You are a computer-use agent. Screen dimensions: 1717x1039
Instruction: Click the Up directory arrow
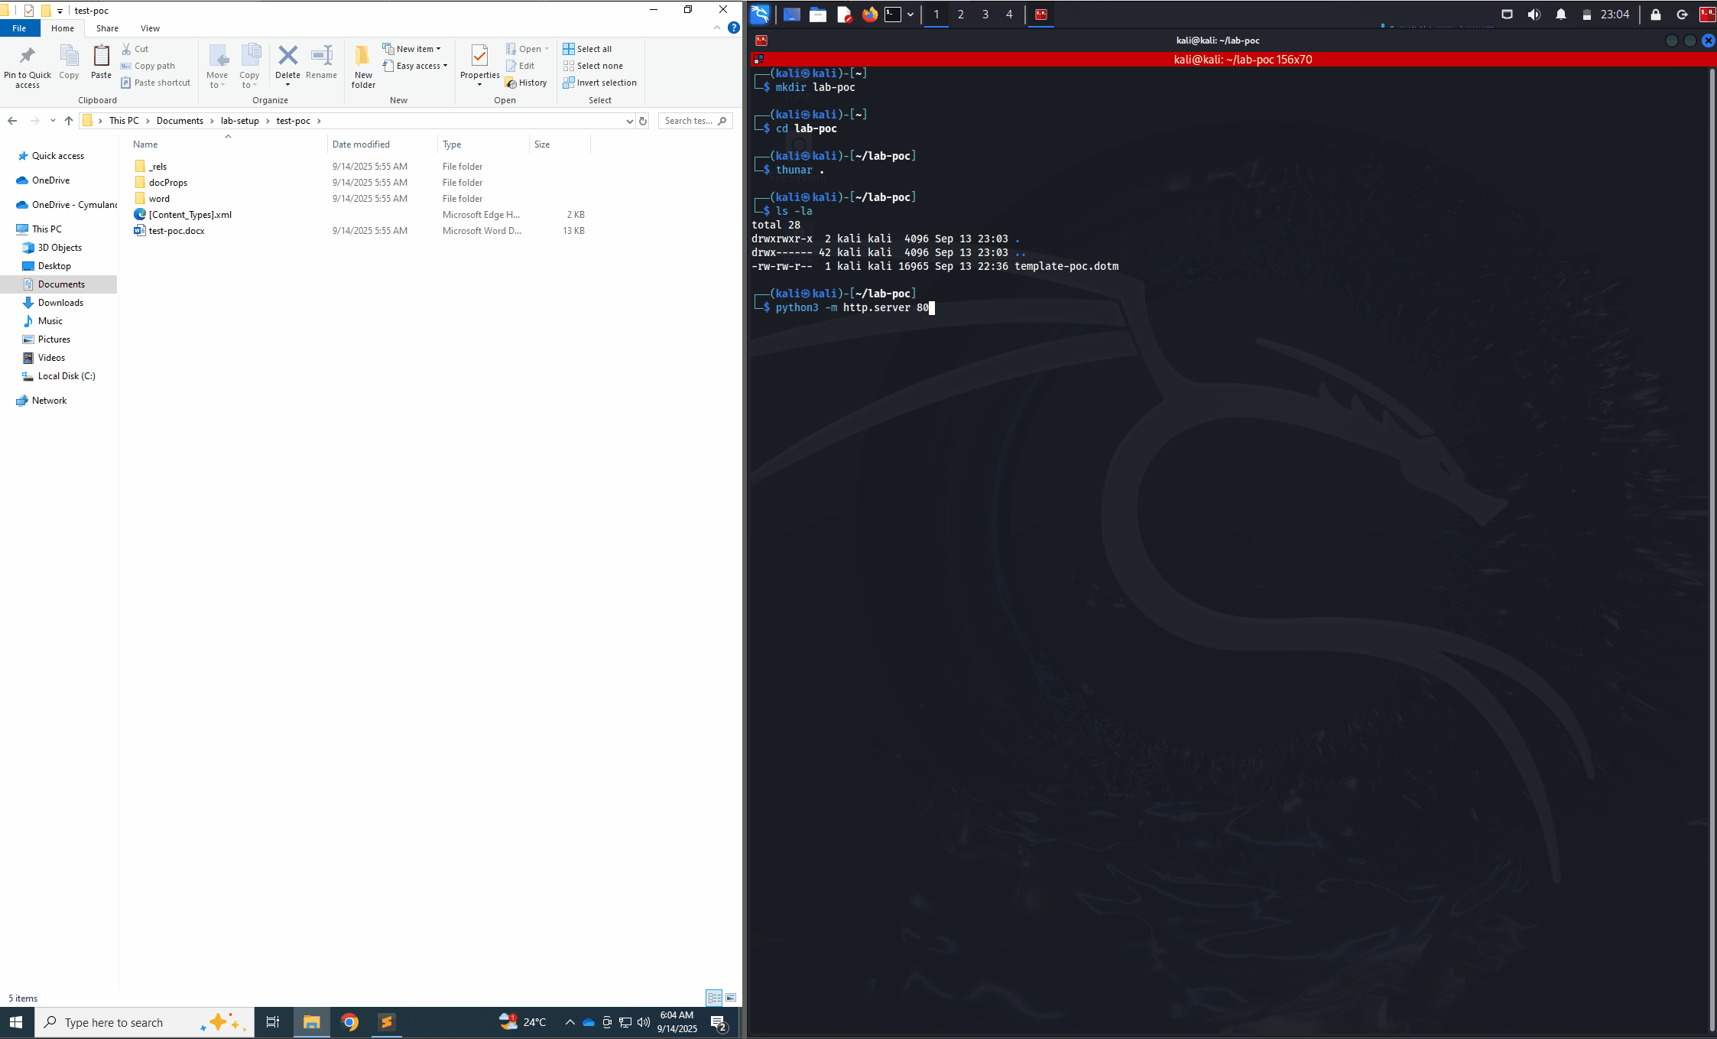69,121
